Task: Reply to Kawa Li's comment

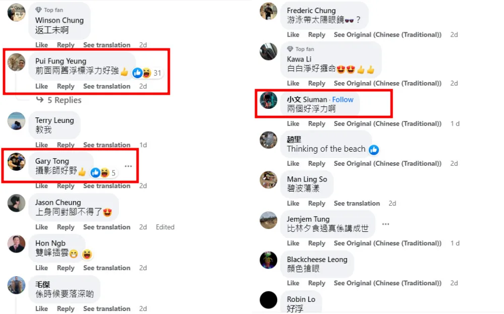Action: pos(317,84)
